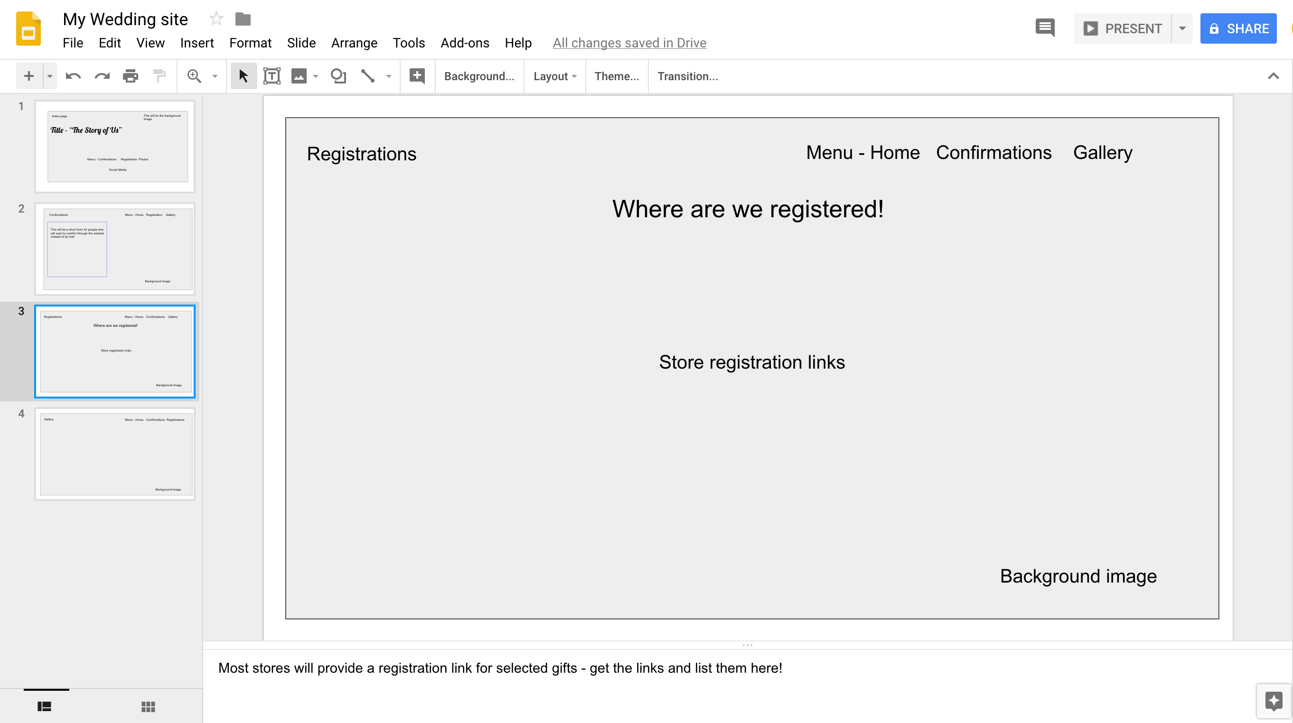The height and width of the screenshot is (723, 1293).
Task: Switch to filmstrip view
Action: (44, 706)
